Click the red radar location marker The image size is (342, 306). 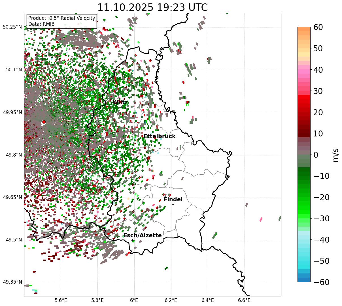coord(44,122)
